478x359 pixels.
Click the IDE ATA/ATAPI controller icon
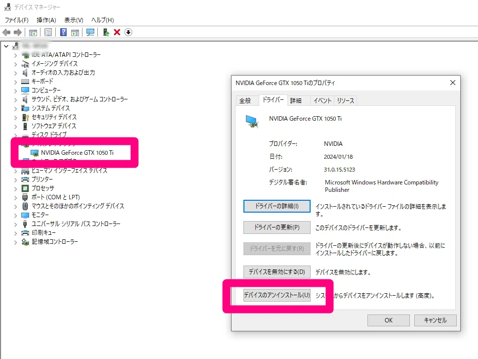25,55
